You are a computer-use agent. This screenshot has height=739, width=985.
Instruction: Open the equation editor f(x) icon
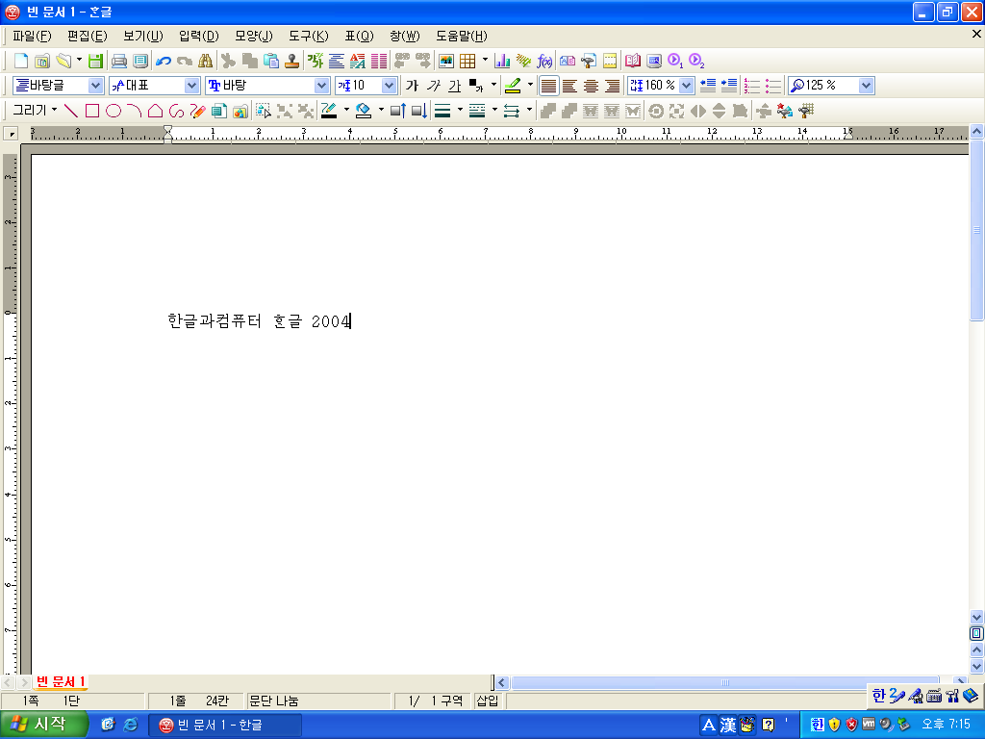point(544,61)
